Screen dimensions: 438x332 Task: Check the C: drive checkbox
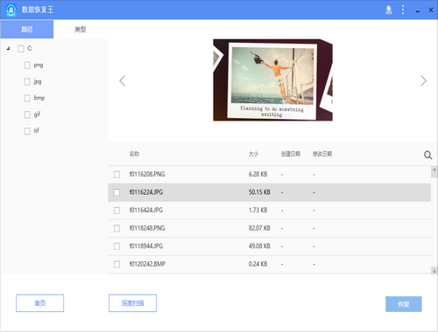click(x=21, y=49)
